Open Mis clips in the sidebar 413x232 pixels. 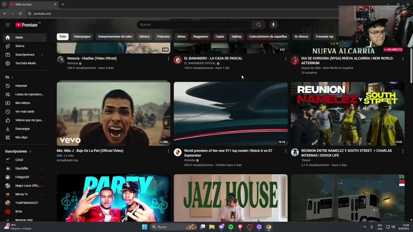coord(25,137)
